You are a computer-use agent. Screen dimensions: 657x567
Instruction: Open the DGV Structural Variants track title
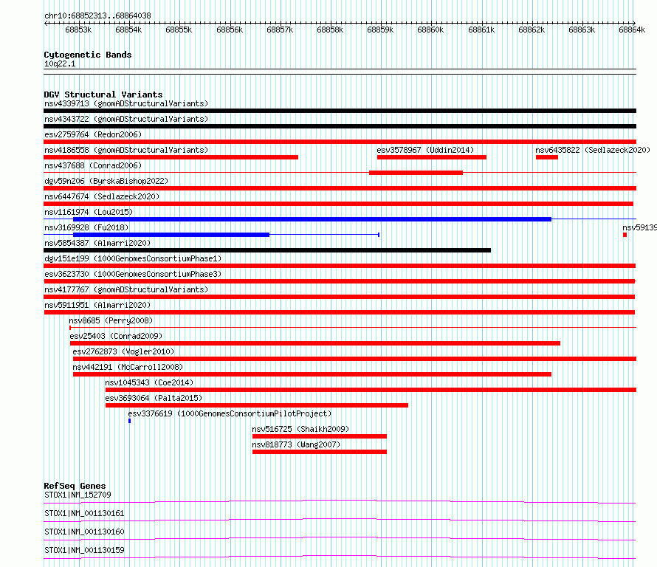tap(103, 94)
